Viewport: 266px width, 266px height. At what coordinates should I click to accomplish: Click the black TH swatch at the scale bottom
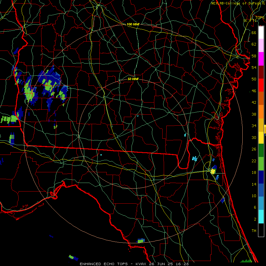pos(261,230)
